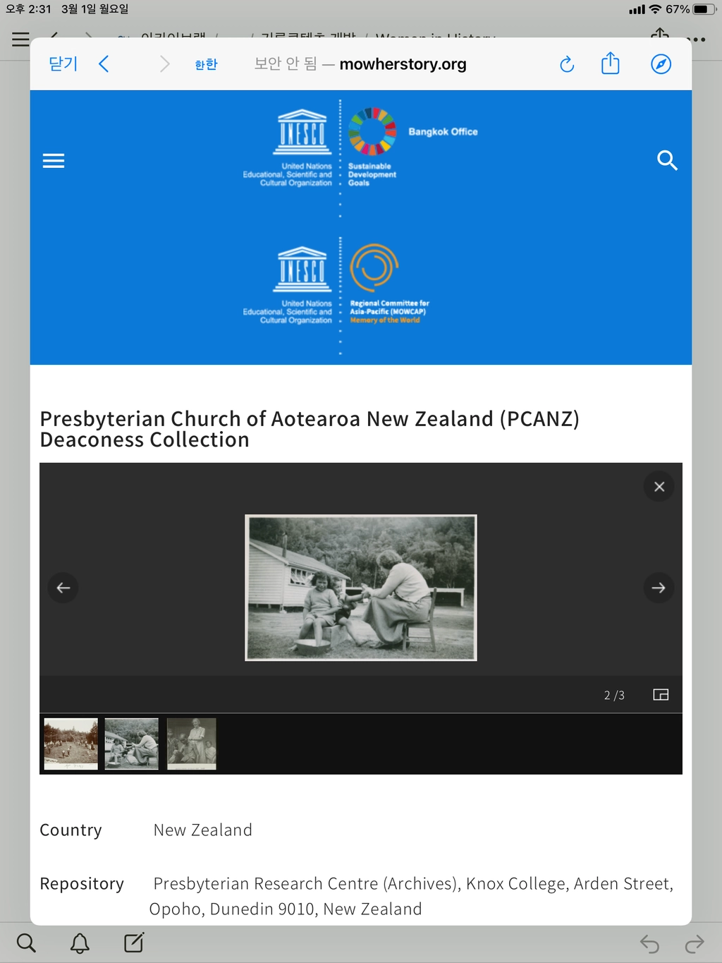Open the share sheet icon
722x963 pixels.
point(611,63)
